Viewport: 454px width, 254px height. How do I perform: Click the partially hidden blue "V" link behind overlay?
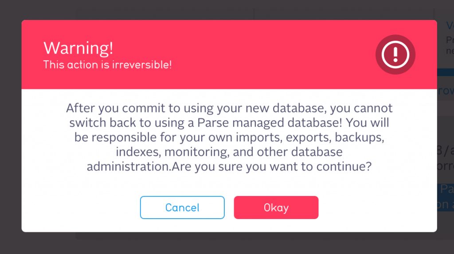[x=450, y=26]
